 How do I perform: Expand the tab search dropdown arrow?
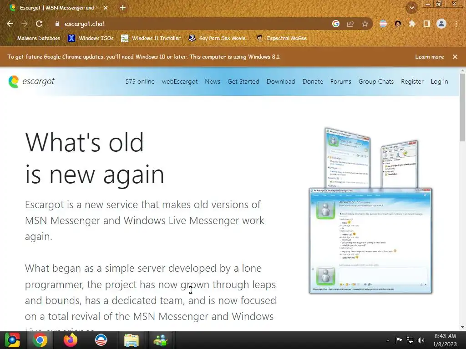click(x=411, y=8)
